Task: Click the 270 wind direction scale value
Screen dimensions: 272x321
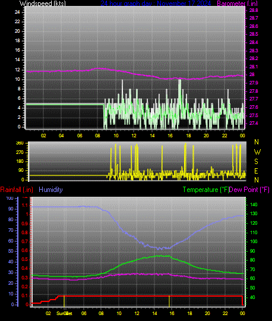Action: (20, 152)
